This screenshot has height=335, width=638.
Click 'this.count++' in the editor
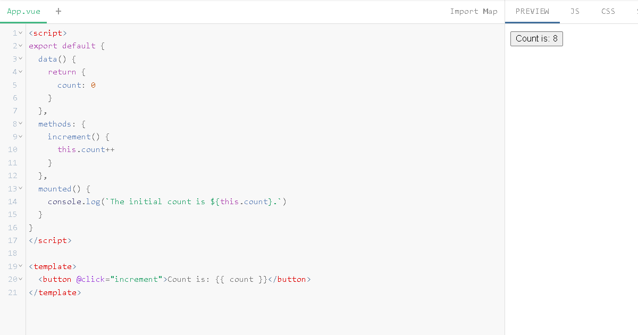(x=86, y=149)
